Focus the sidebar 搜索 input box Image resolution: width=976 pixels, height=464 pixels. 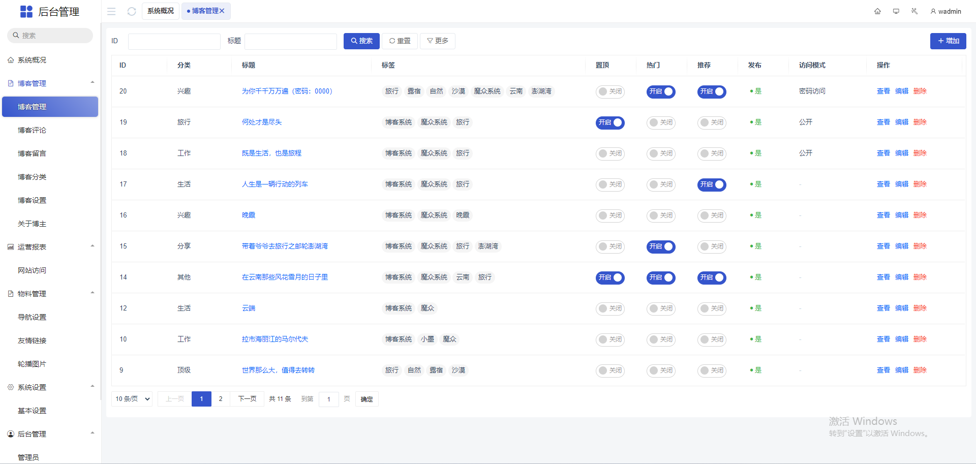pos(50,36)
